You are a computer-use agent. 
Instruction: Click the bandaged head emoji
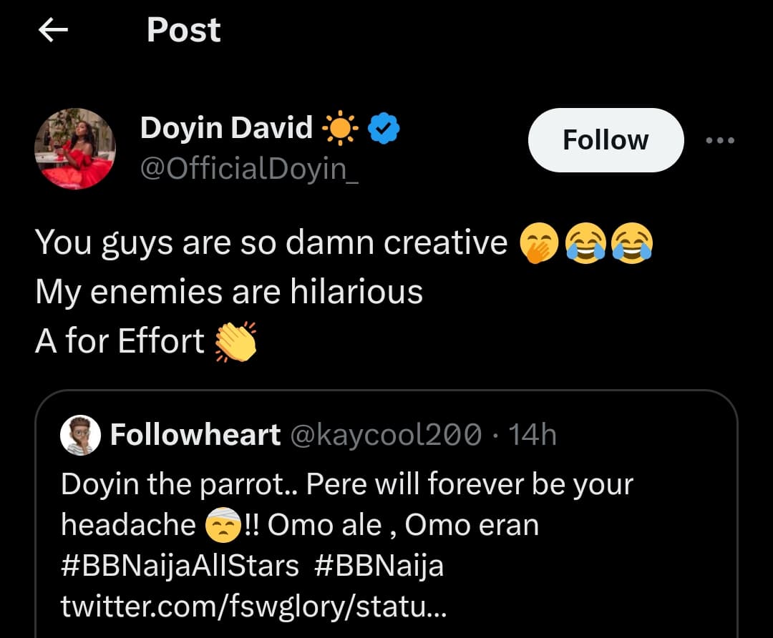point(222,526)
